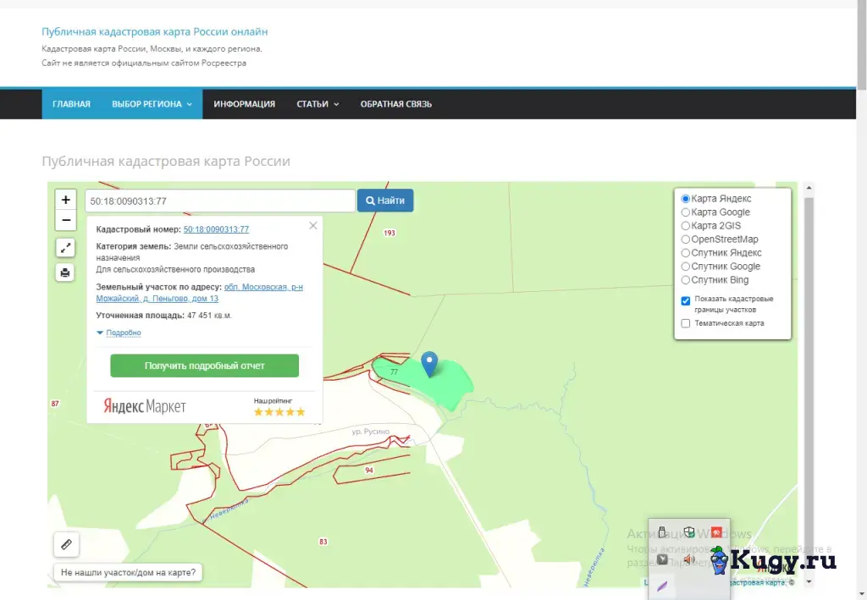The width and height of the screenshot is (867, 600).
Task: Print the map using printer icon
Action: click(x=65, y=272)
